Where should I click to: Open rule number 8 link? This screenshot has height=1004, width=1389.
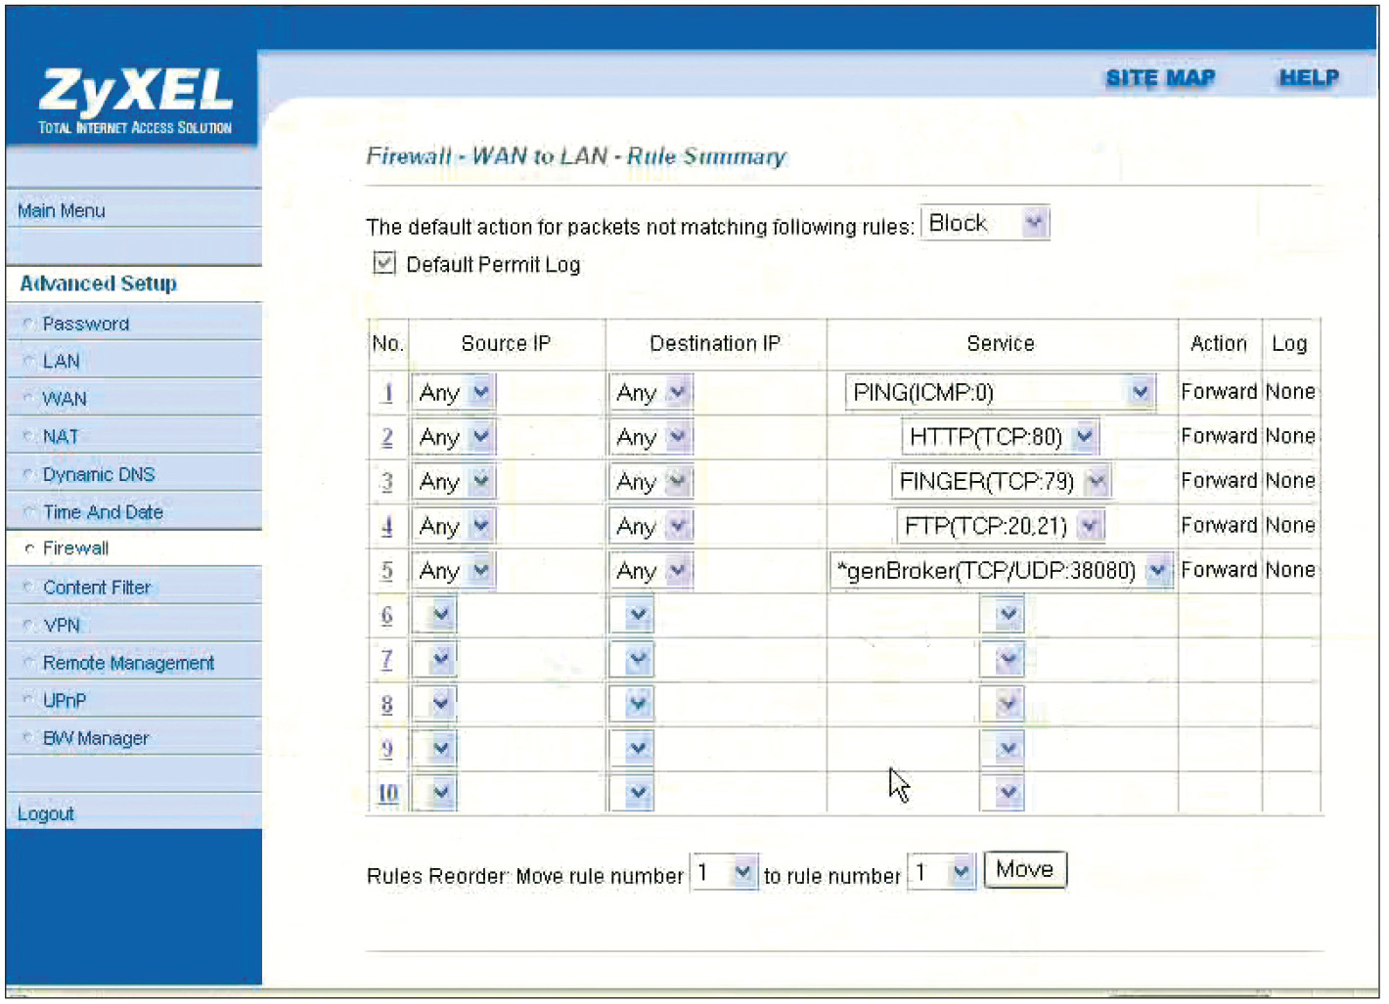(x=387, y=704)
